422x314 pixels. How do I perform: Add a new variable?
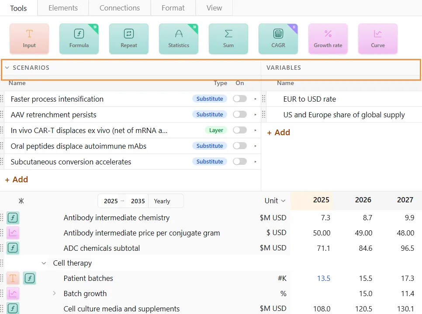tap(278, 133)
